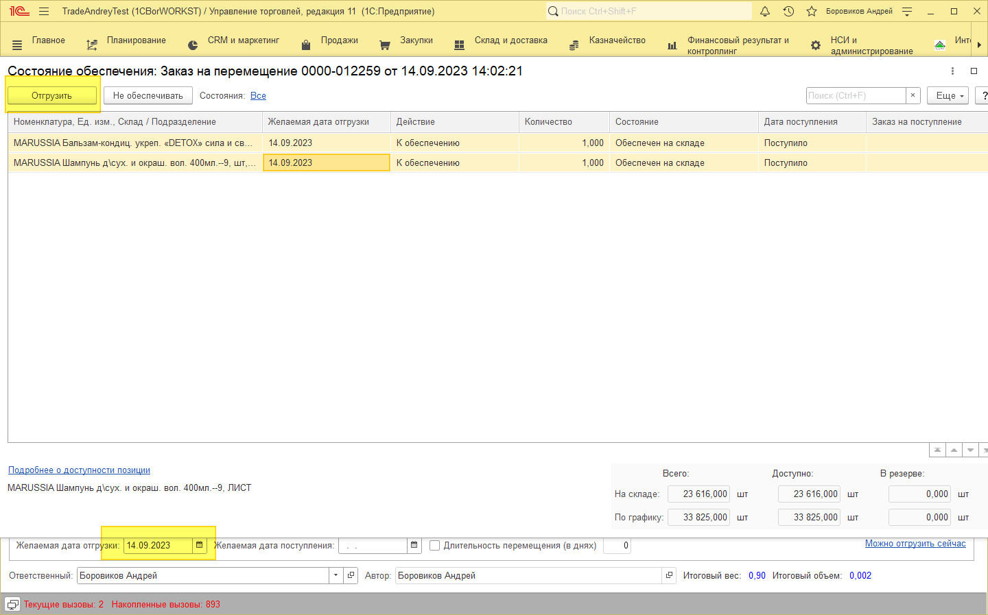This screenshot has width=988, height=615.
Task: Click open button next to Ответственный field
Action: [351, 575]
